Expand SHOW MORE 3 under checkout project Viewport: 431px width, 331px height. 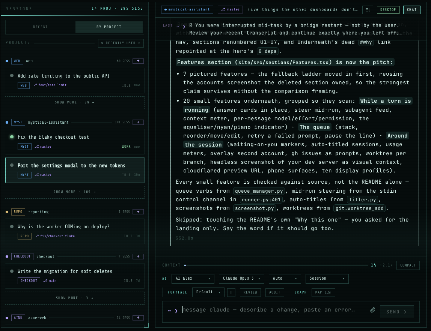74,298
